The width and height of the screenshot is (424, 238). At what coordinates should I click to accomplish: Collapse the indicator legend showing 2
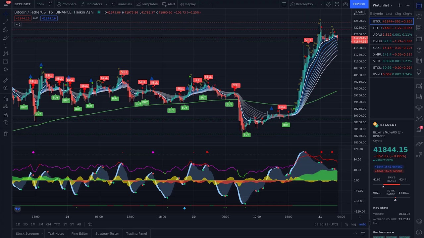[18, 24]
